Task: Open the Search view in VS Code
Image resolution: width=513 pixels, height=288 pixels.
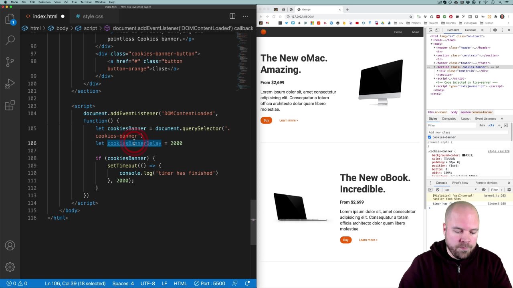Action: point(10,40)
